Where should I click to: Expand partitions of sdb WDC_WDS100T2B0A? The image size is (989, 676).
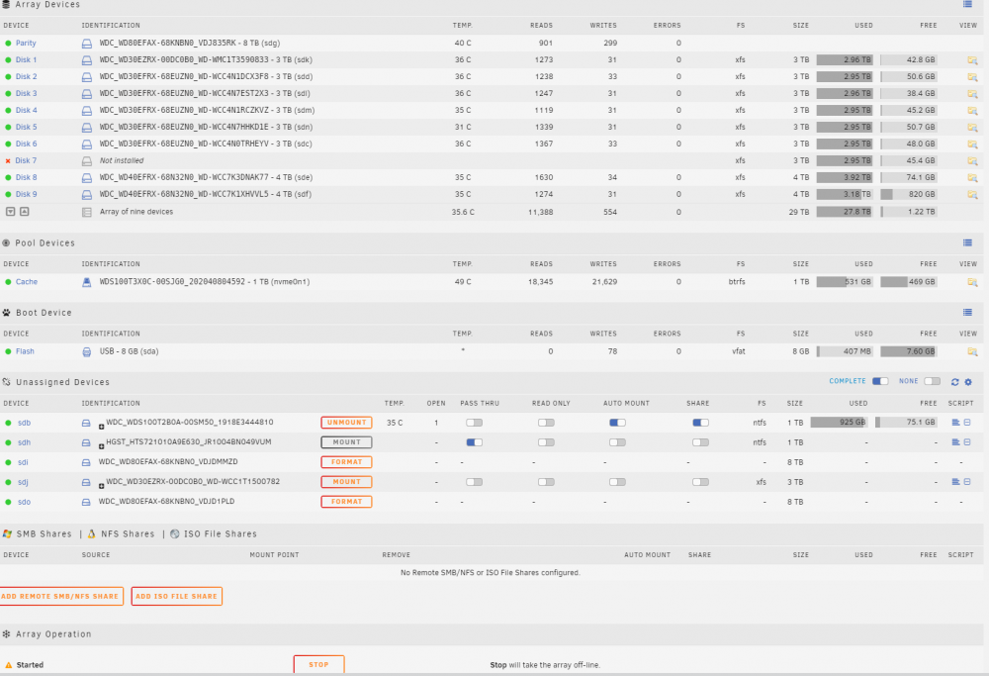101,427
